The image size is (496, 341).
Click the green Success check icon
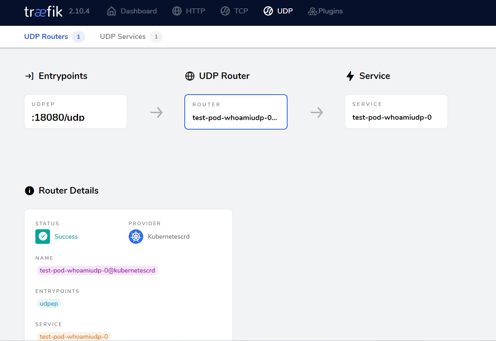click(x=43, y=237)
